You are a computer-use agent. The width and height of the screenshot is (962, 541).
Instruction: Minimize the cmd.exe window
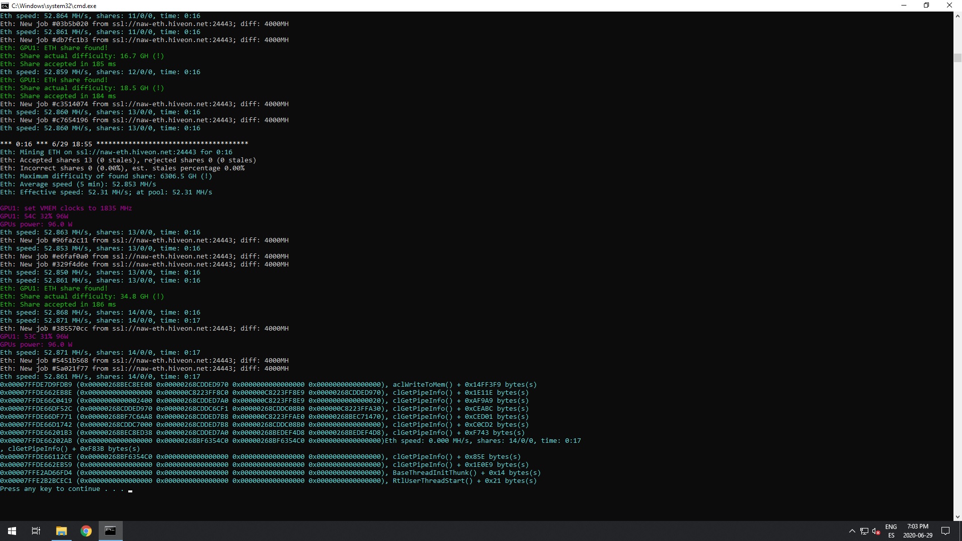pos(904,6)
